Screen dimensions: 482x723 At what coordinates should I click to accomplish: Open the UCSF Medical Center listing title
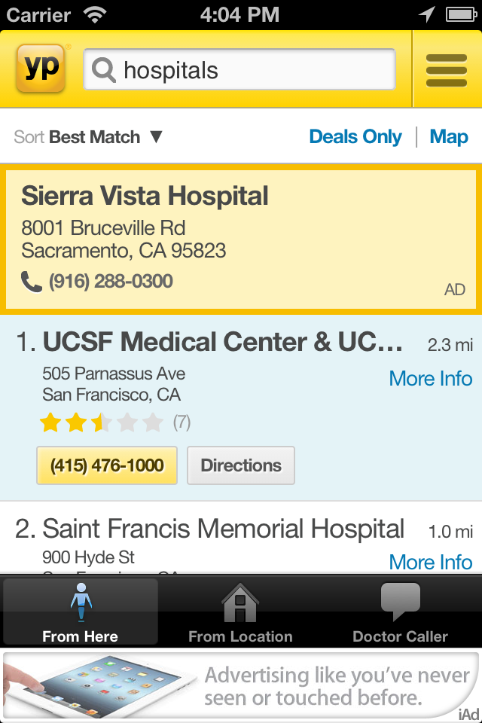coord(222,343)
